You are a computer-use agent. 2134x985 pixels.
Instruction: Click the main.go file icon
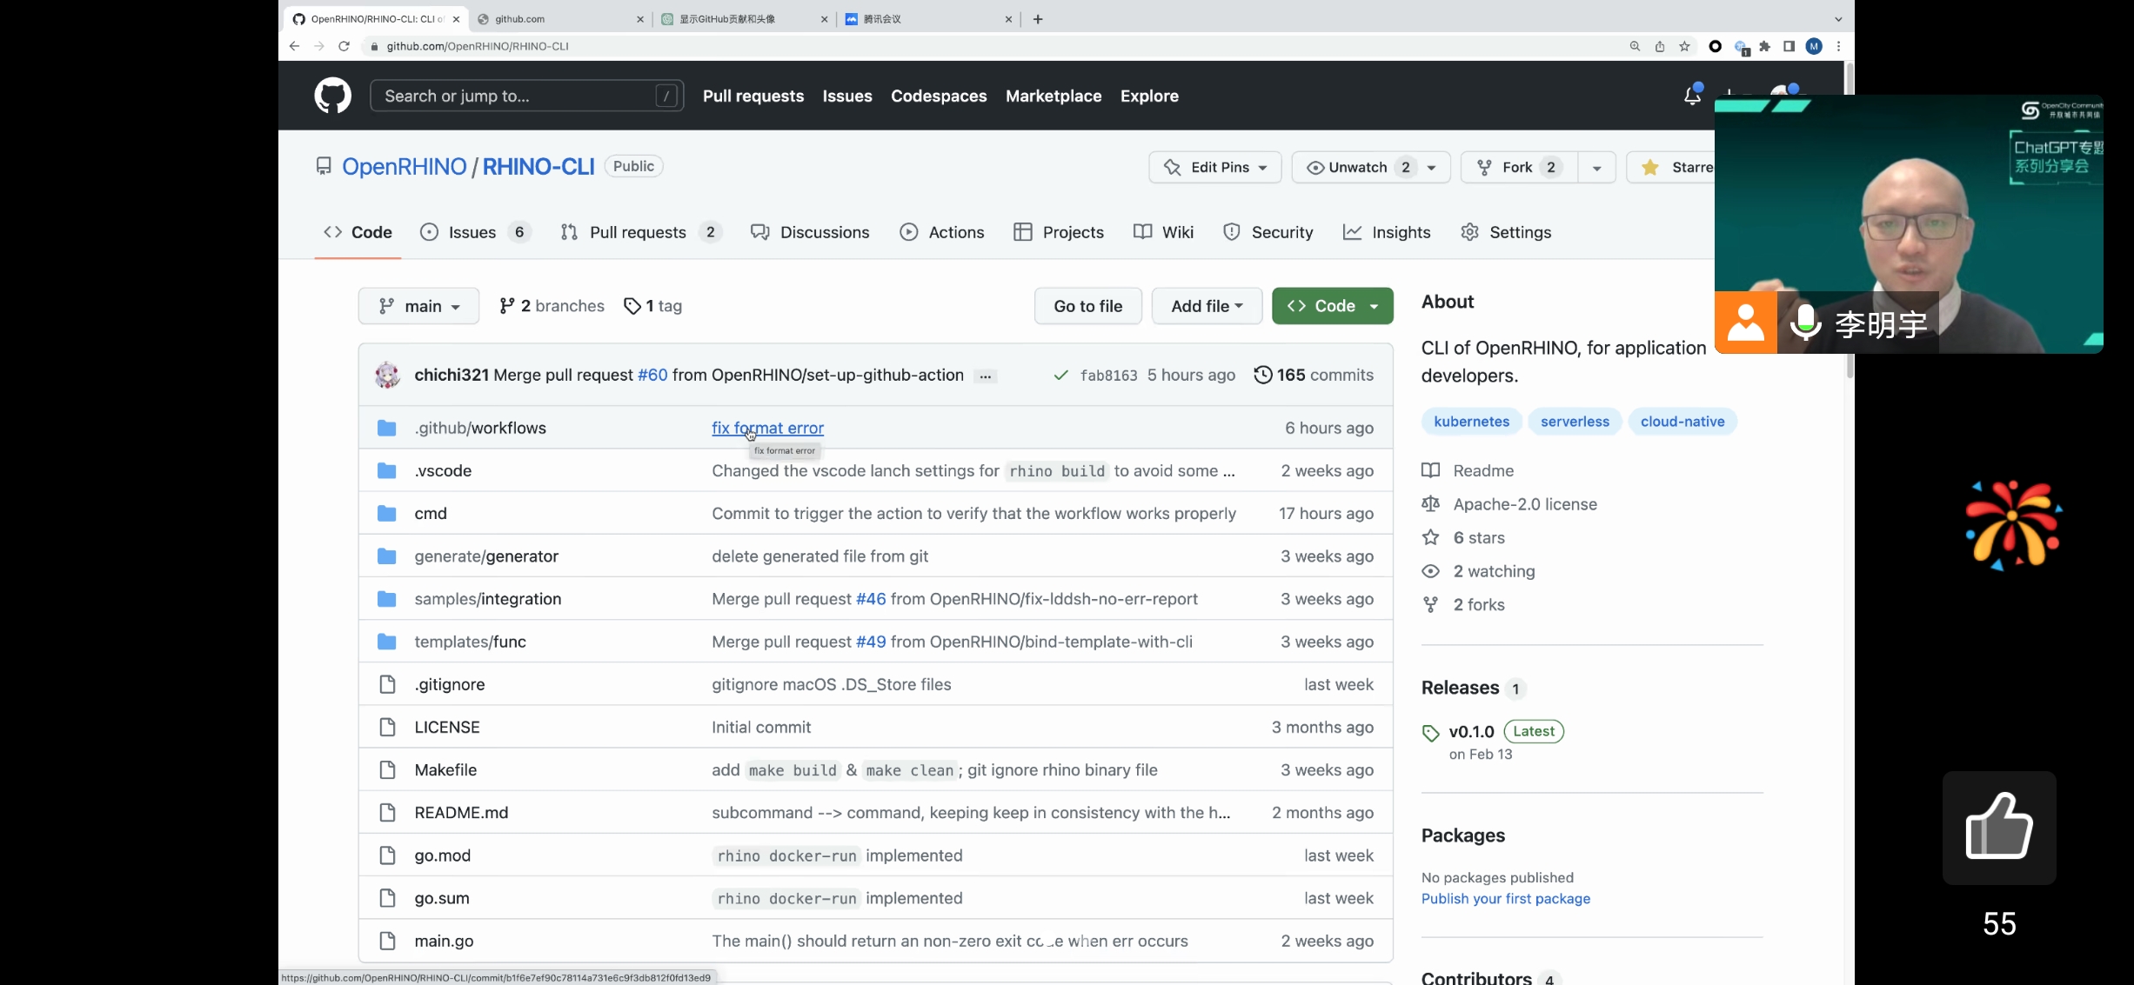point(387,941)
